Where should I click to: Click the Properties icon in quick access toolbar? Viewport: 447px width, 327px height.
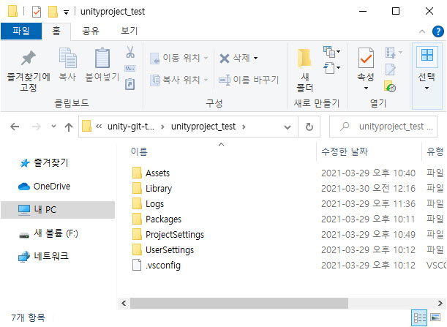pyautogui.click(x=37, y=12)
